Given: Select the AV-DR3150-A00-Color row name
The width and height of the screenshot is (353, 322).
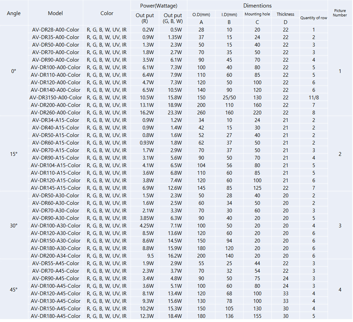Looking at the screenshot, I should pos(55,97).
